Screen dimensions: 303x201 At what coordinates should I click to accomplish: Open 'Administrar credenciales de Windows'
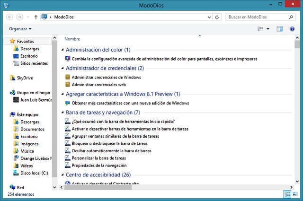pyautogui.click(x=106, y=77)
